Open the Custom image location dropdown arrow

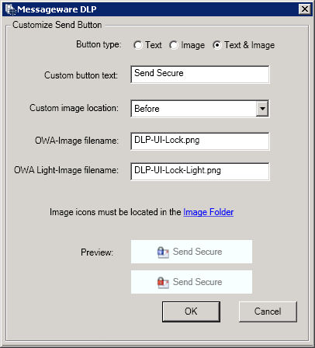coord(262,109)
